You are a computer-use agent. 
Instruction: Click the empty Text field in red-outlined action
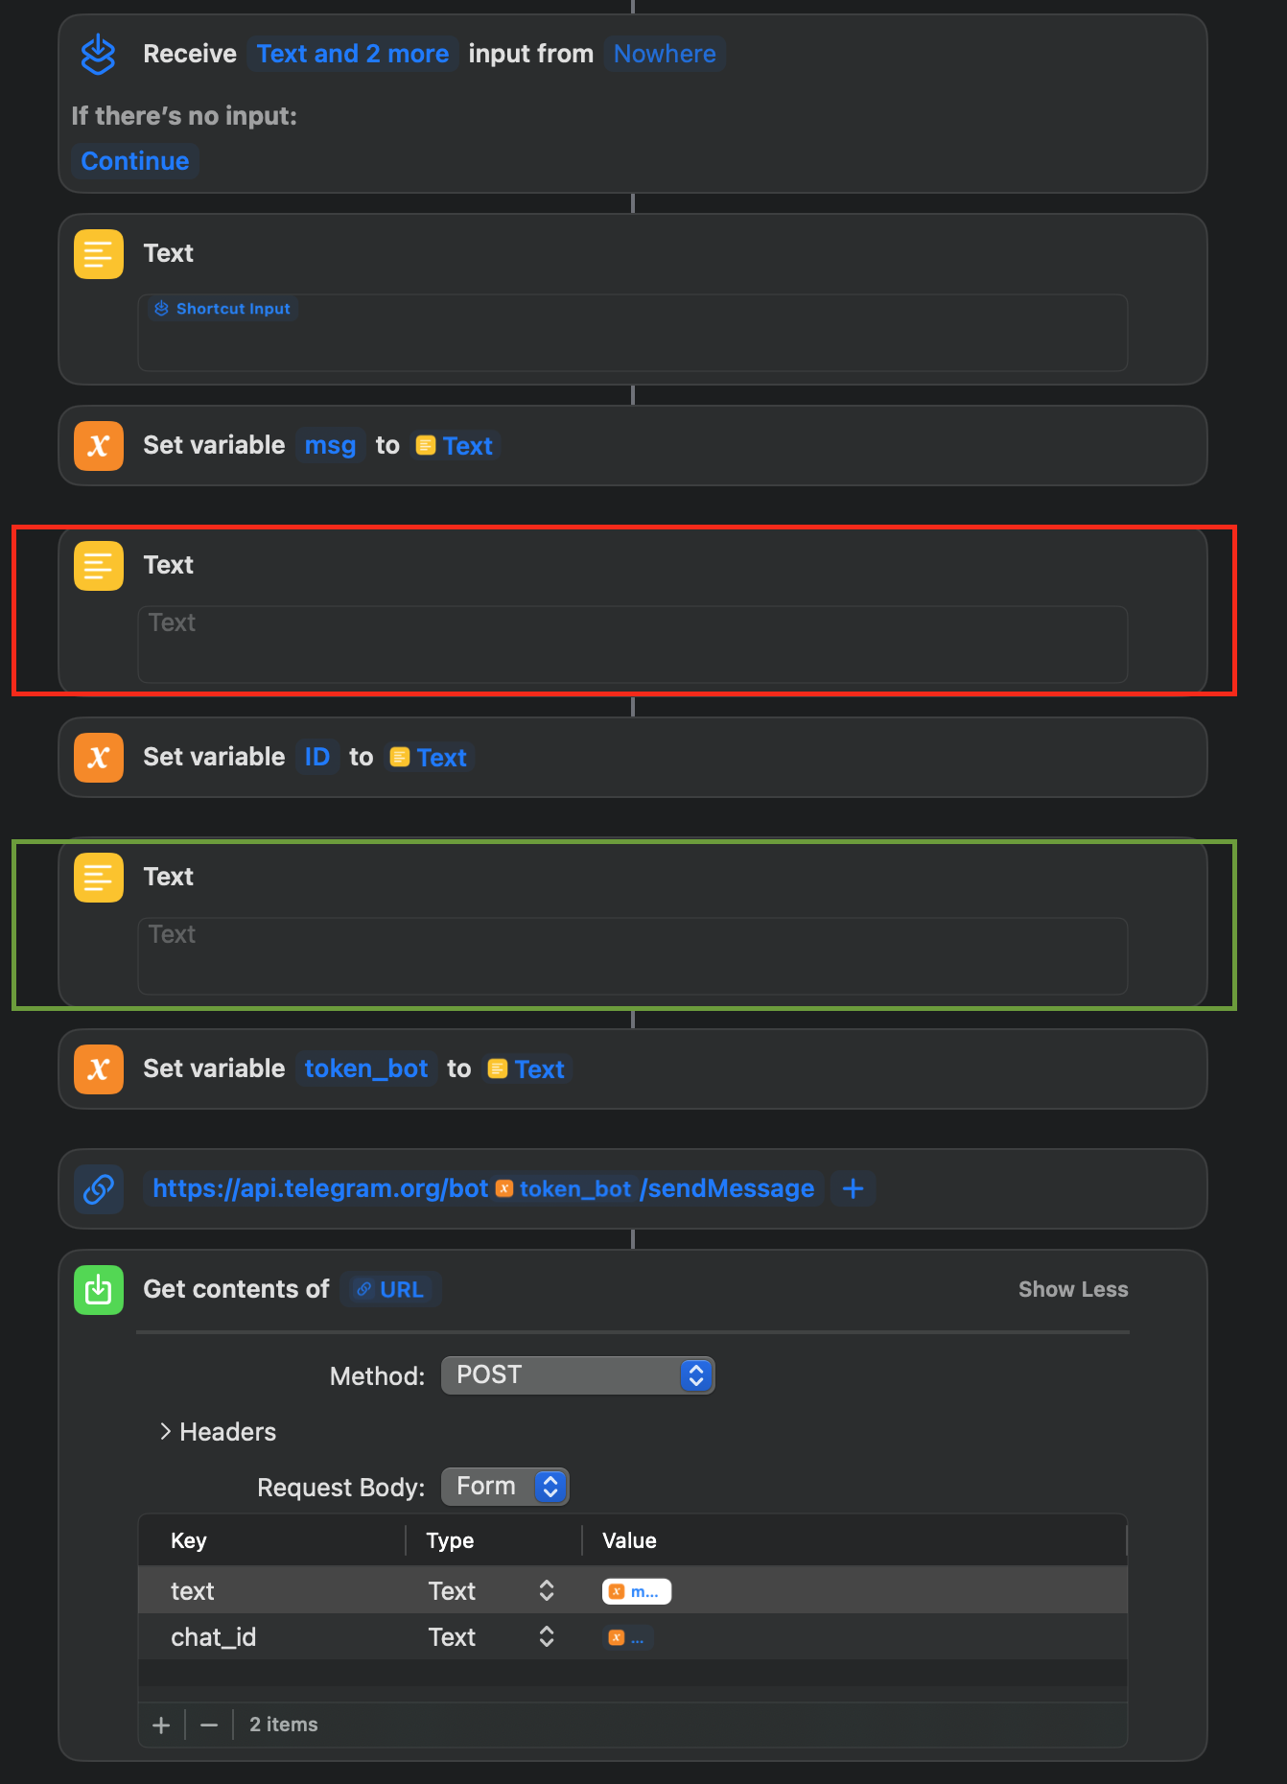(x=632, y=645)
